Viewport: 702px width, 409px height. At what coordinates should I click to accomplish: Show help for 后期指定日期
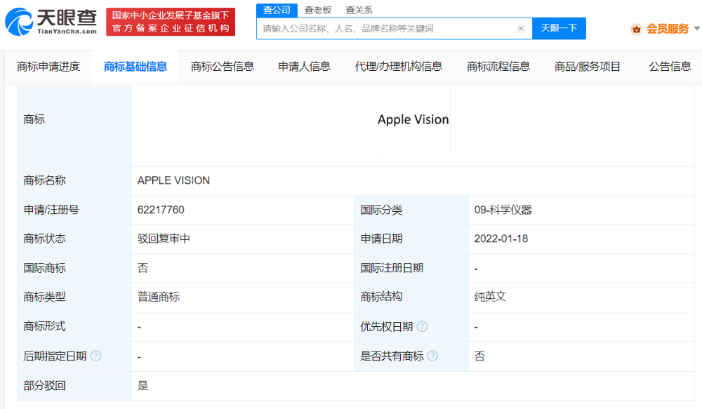coord(95,356)
